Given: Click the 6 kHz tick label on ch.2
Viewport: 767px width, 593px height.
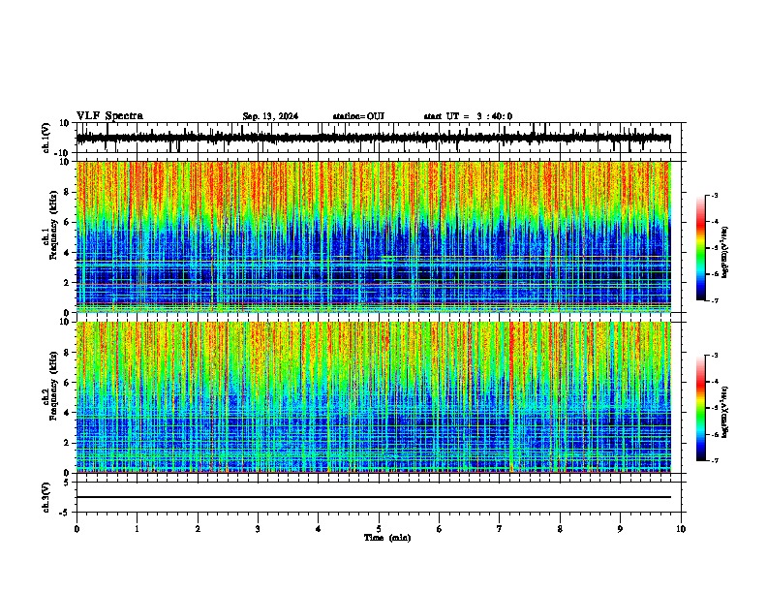Looking at the screenshot, I should [x=68, y=382].
